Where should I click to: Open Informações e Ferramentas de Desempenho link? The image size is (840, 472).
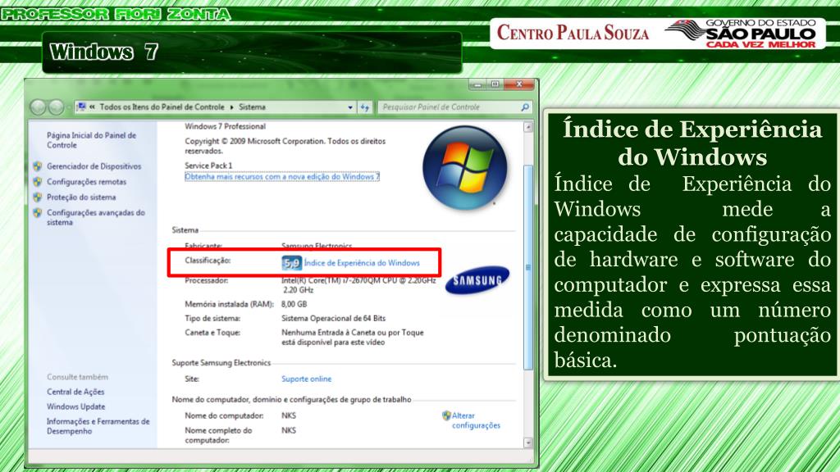click(x=98, y=426)
